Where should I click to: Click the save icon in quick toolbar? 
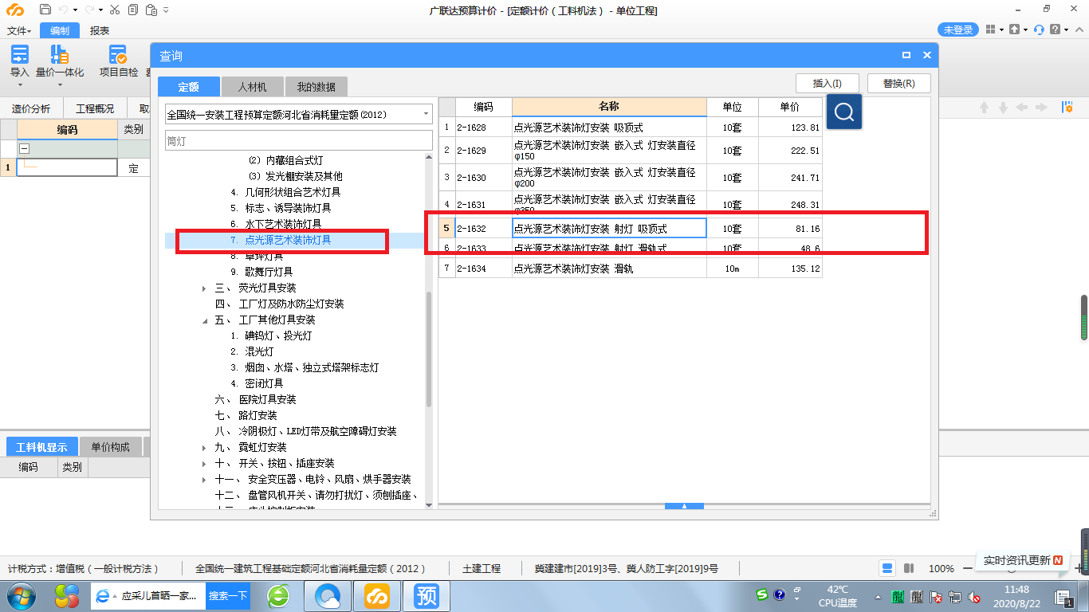point(45,10)
